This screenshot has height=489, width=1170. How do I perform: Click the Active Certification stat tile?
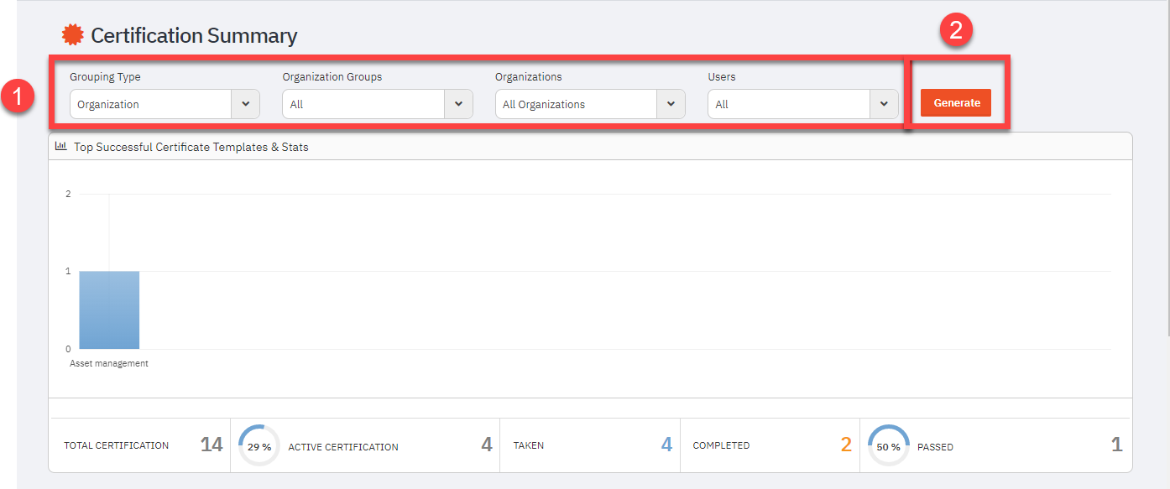[x=365, y=445]
